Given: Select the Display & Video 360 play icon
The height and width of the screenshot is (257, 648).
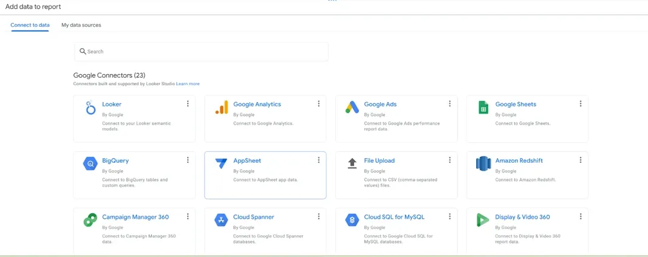Looking at the screenshot, I should pyautogui.click(x=483, y=221).
